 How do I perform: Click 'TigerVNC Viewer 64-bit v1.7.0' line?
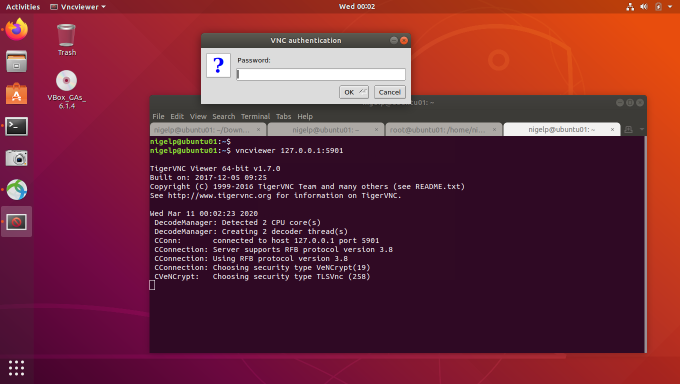coord(215,168)
